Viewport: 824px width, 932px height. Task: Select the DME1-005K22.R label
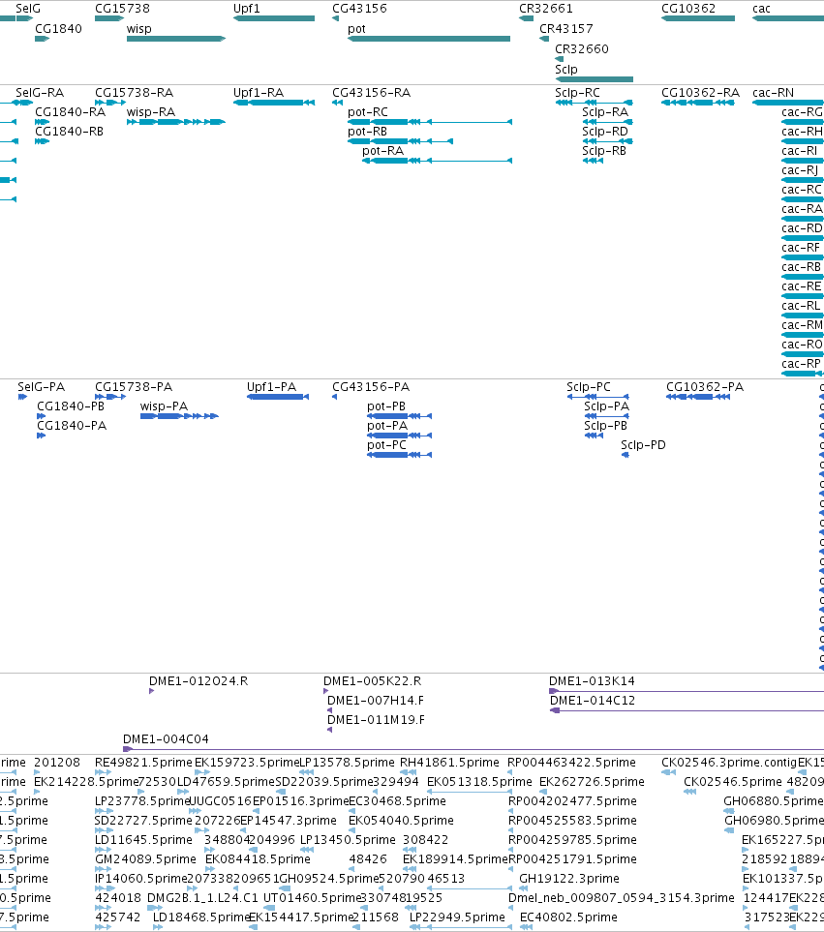372,681
